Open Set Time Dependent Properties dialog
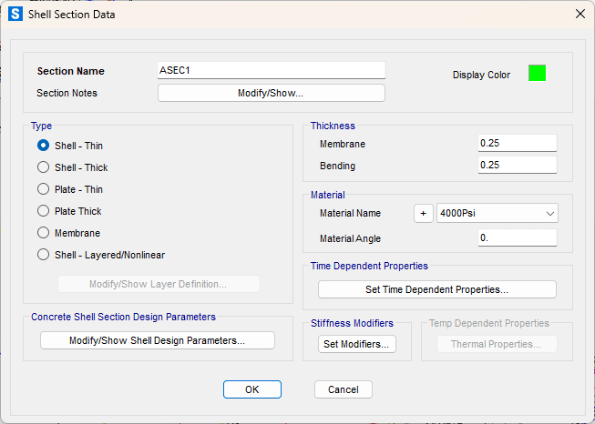The height and width of the screenshot is (424, 595). pyautogui.click(x=437, y=289)
